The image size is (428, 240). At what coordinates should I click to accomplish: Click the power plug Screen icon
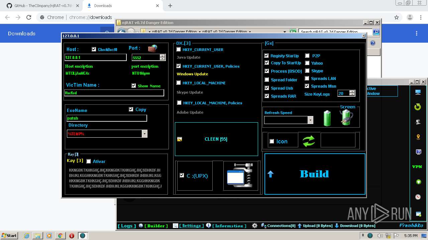pos(346,118)
